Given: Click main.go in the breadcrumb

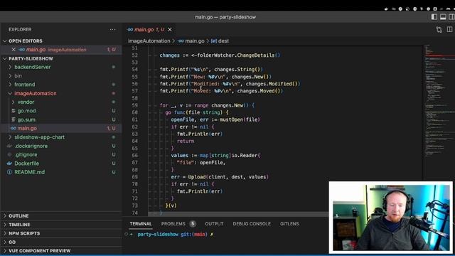Looking at the screenshot, I should pyautogui.click(x=194, y=41).
